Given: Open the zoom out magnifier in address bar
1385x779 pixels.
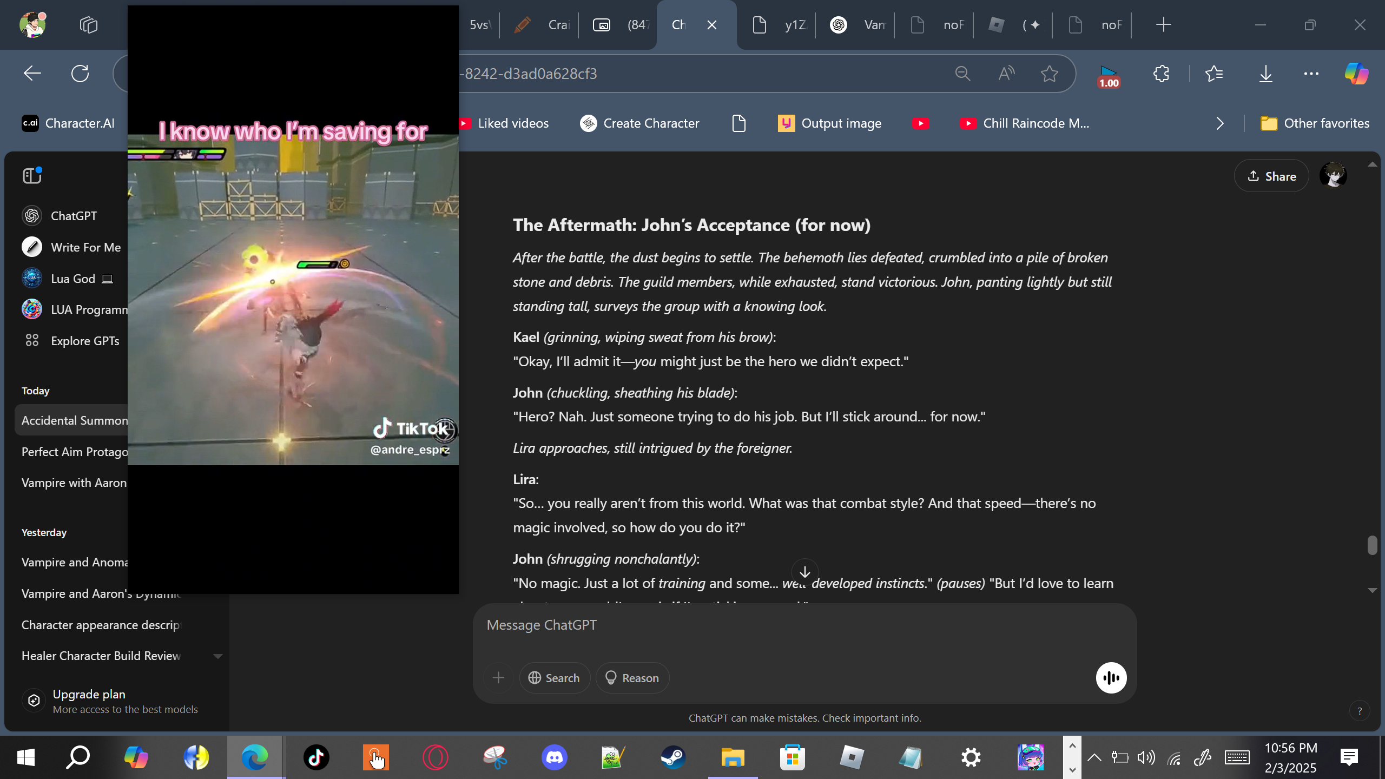Looking at the screenshot, I should pyautogui.click(x=962, y=74).
